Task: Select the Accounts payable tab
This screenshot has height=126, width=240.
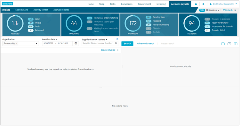Action: point(180,4)
